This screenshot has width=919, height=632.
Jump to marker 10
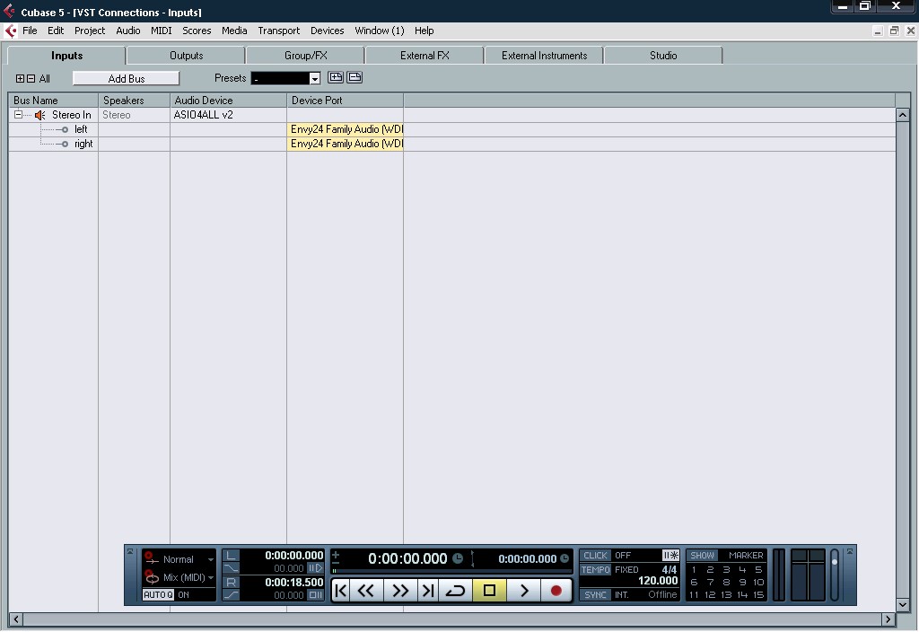[x=758, y=582]
